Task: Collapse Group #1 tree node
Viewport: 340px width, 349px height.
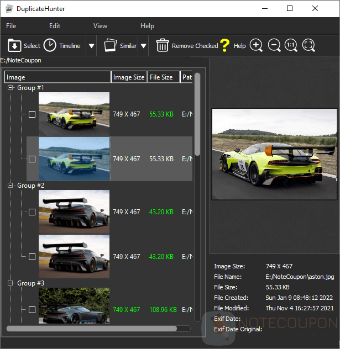Action: point(10,87)
